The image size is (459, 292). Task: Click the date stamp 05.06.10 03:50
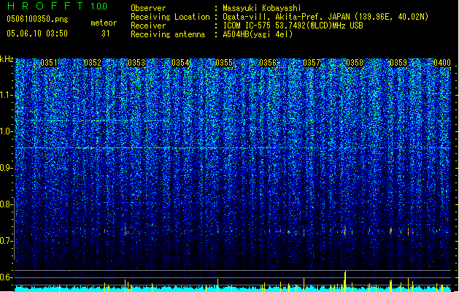[x=37, y=34]
